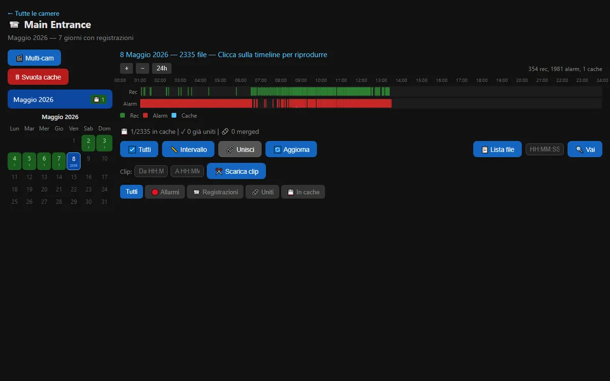
Task: Click the stats text 354 rec, 1981 alarm
Action: pyautogui.click(x=565, y=69)
